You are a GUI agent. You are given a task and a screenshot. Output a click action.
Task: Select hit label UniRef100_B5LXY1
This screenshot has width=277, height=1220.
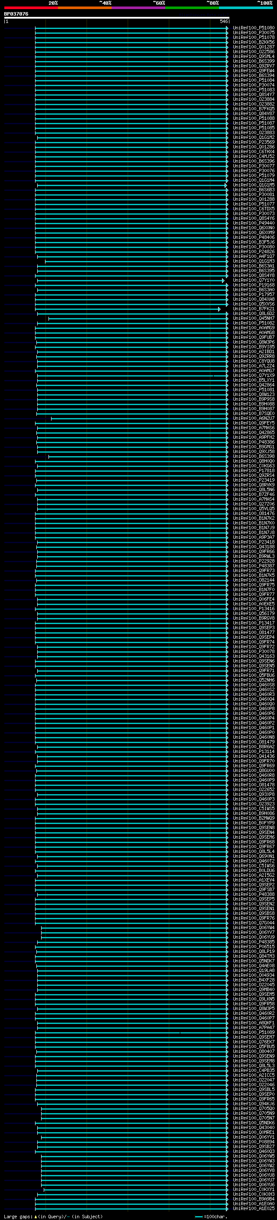pos(253,380)
